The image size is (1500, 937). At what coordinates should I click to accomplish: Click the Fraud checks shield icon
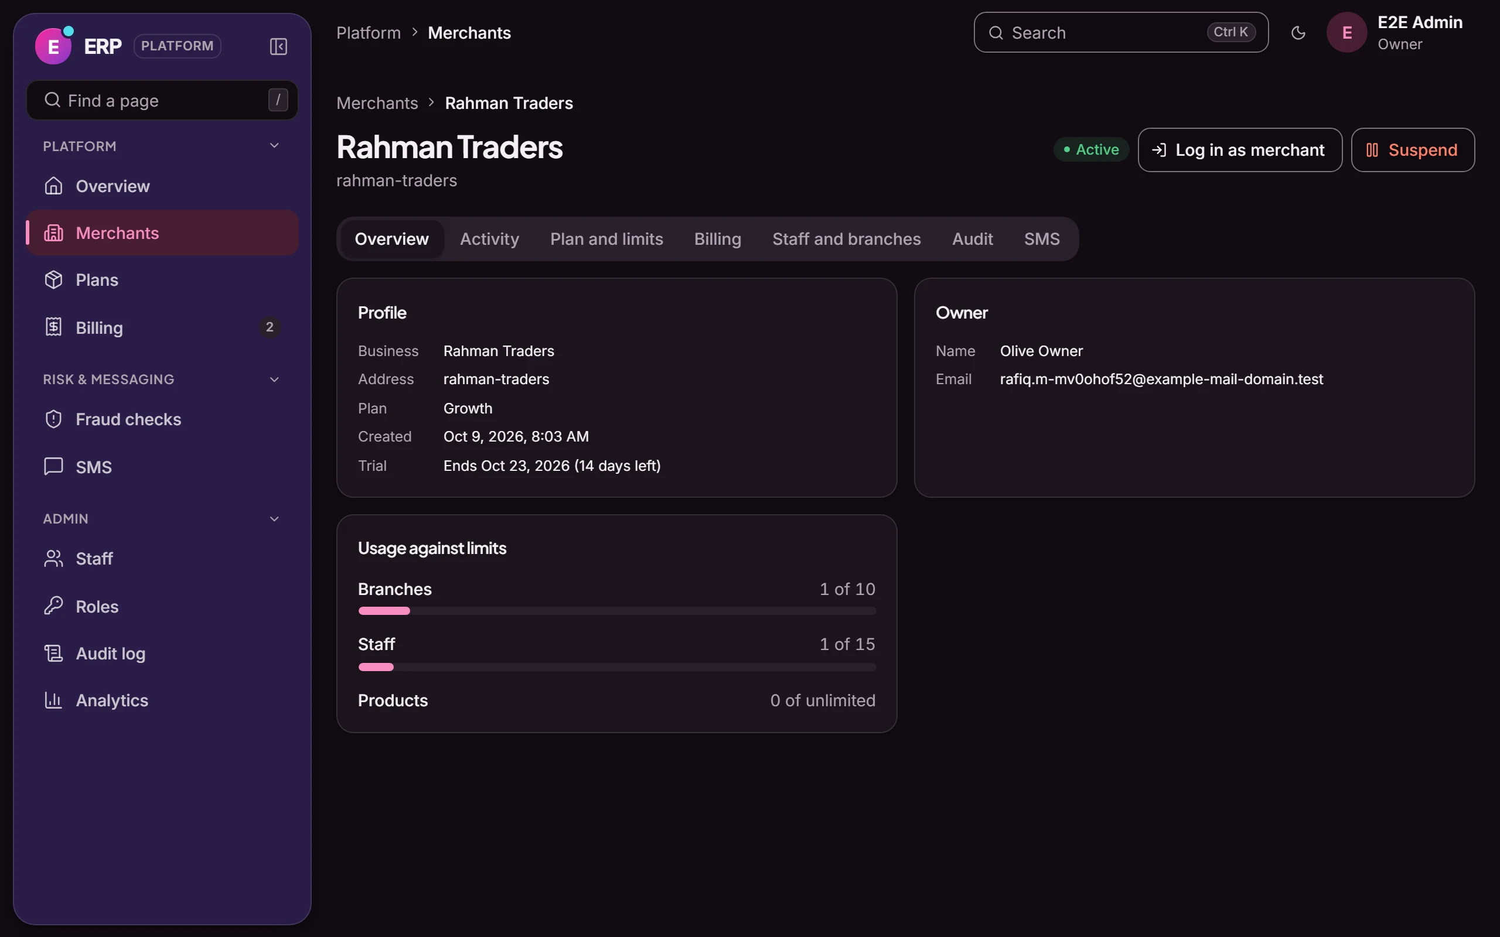pyautogui.click(x=54, y=419)
